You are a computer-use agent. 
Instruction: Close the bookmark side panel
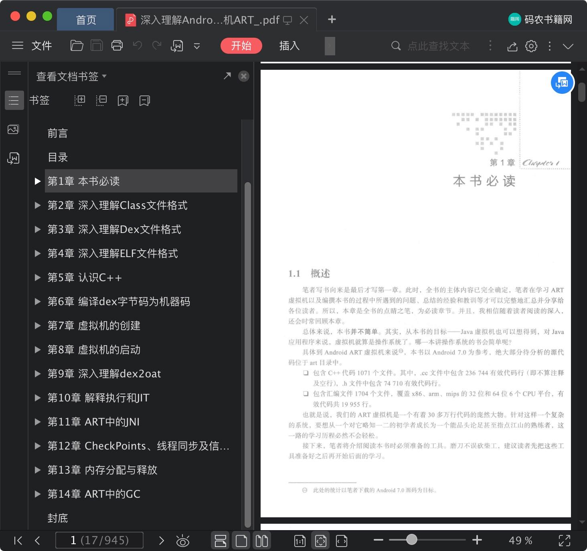pos(244,76)
